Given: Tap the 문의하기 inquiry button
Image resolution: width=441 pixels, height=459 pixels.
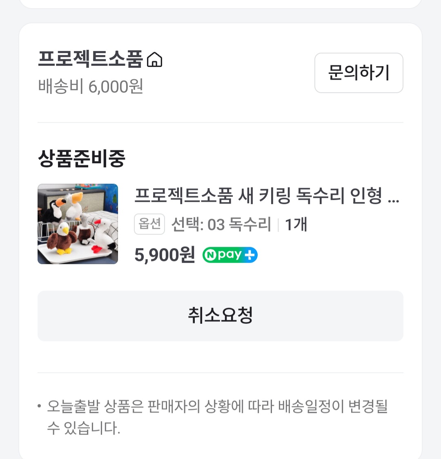Looking at the screenshot, I should (359, 73).
